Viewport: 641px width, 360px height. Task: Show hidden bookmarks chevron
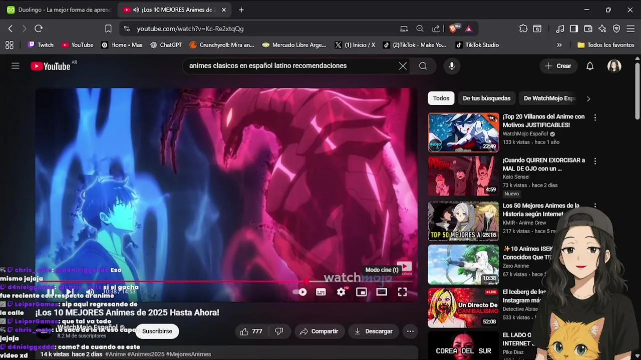(x=559, y=45)
